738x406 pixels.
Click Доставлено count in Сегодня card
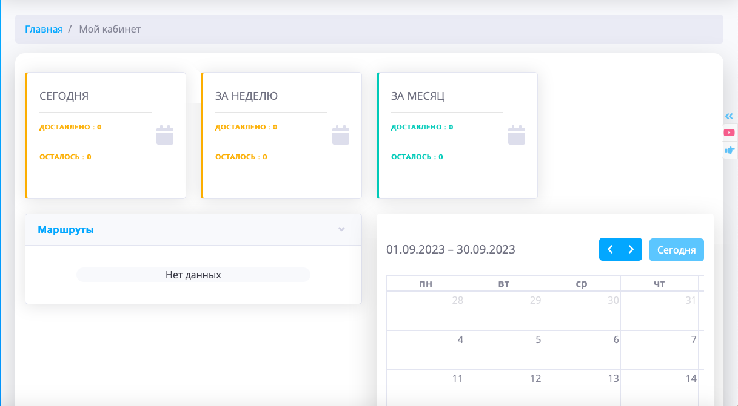point(70,127)
